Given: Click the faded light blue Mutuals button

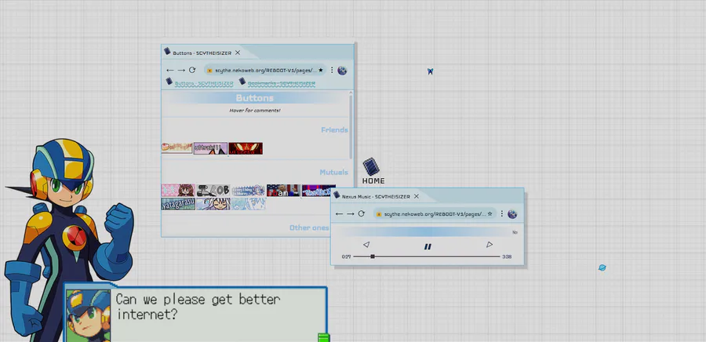Looking at the screenshot, I should pyautogui.click(x=249, y=204).
